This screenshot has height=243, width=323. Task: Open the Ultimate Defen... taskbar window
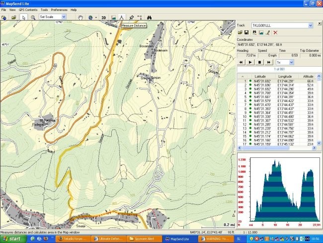click(x=108, y=239)
